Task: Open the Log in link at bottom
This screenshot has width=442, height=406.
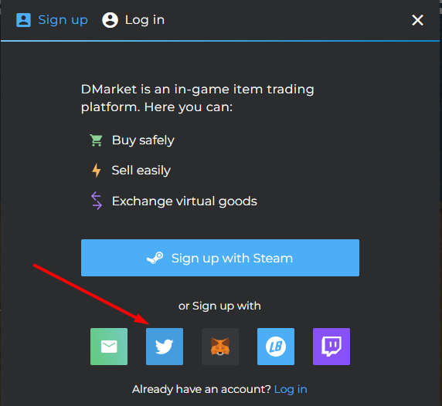Action: (x=291, y=389)
